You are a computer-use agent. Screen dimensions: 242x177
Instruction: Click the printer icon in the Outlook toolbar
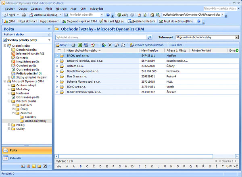[x=24, y=15]
